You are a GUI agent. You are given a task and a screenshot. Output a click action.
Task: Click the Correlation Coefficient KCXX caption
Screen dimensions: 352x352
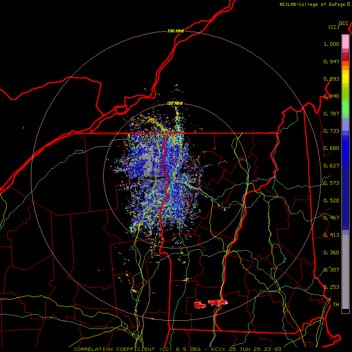(178, 349)
